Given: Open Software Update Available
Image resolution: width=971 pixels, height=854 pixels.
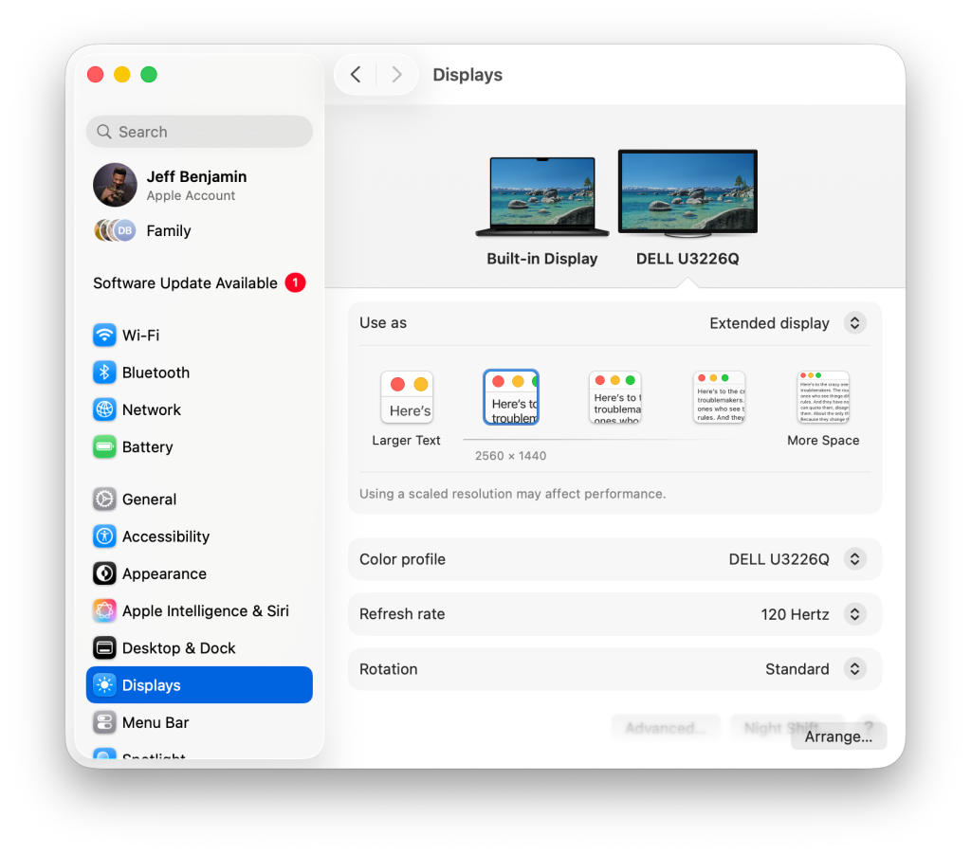Looking at the screenshot, I should (x=199, y=282).
